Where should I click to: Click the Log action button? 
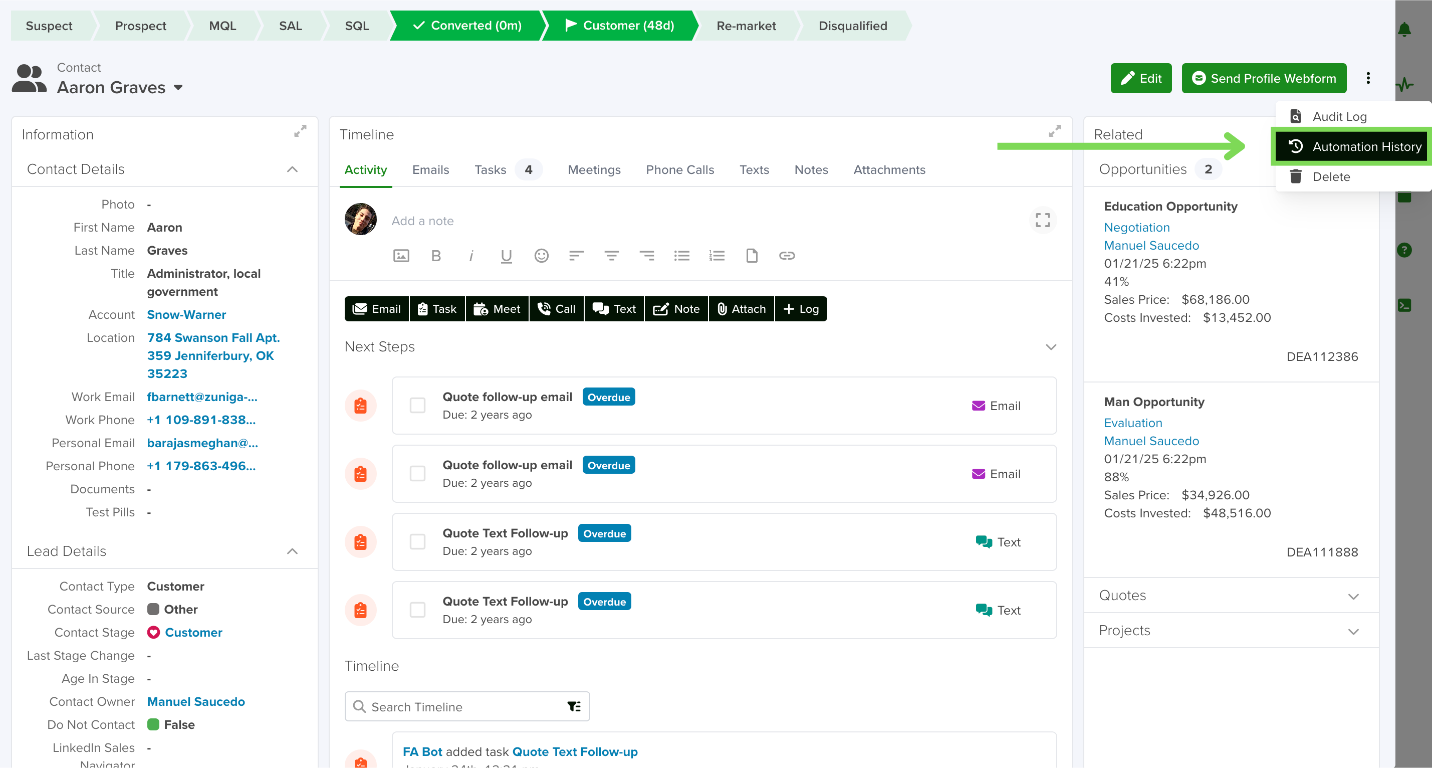(801, 309)
